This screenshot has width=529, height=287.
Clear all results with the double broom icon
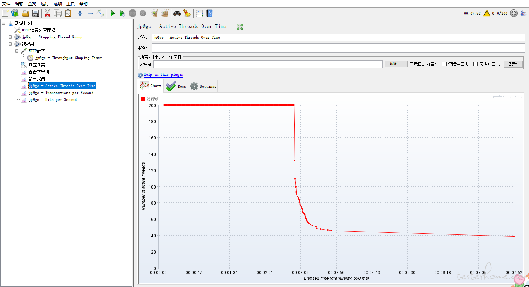165,13
